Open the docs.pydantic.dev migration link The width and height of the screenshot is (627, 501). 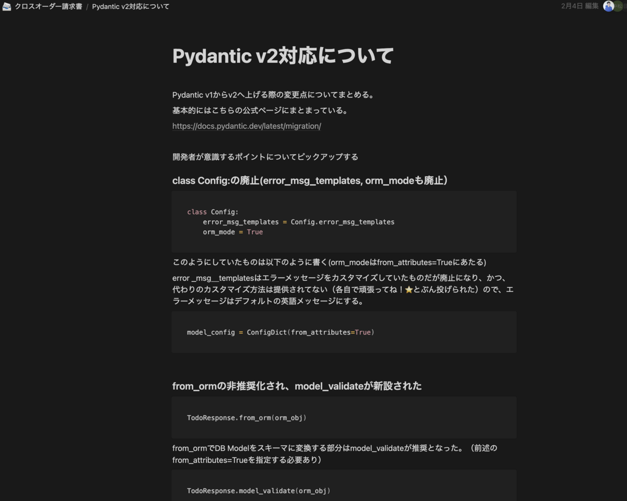point(247,126)
